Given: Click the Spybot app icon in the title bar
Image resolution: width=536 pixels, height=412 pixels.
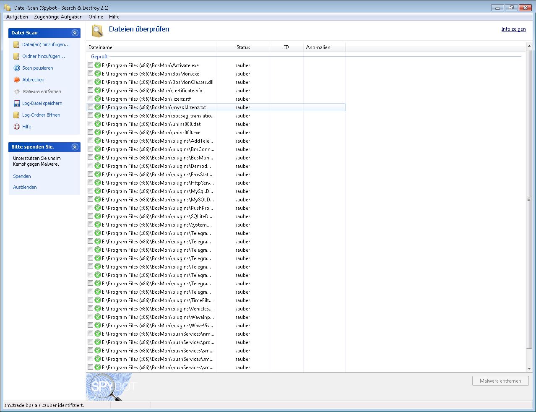Looking at the screenshot, I should (8, 8).
